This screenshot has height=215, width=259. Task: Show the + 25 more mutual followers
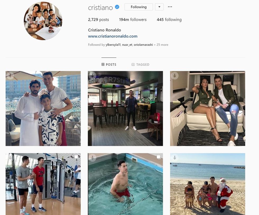pyautogui.click(x=161, y=45)
